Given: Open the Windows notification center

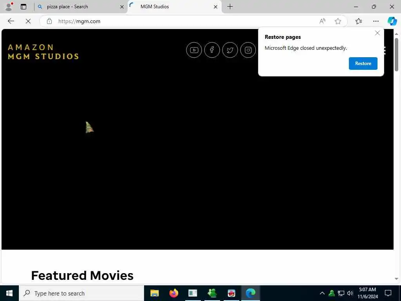Looking at the screenshot, I should (388, 293).
